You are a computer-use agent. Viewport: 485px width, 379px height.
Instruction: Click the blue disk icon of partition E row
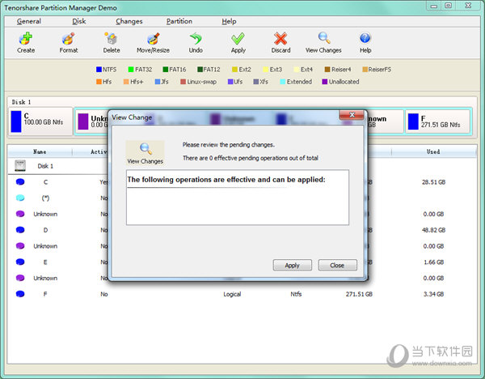tap(20, 262)
